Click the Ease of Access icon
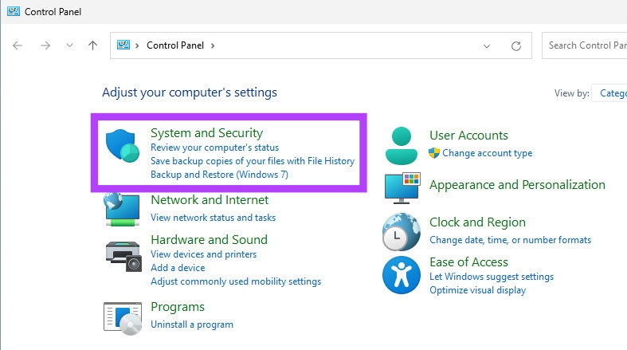Screen dimensions: 627x350 point(401,275)
